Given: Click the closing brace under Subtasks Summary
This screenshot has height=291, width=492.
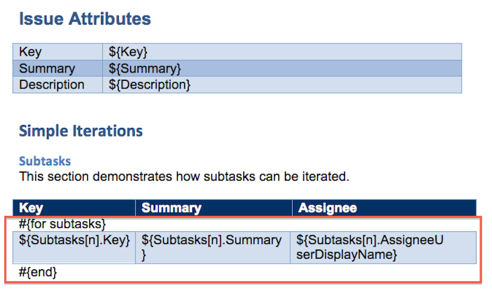Looking at the screenshot, I should pos(143,255).
